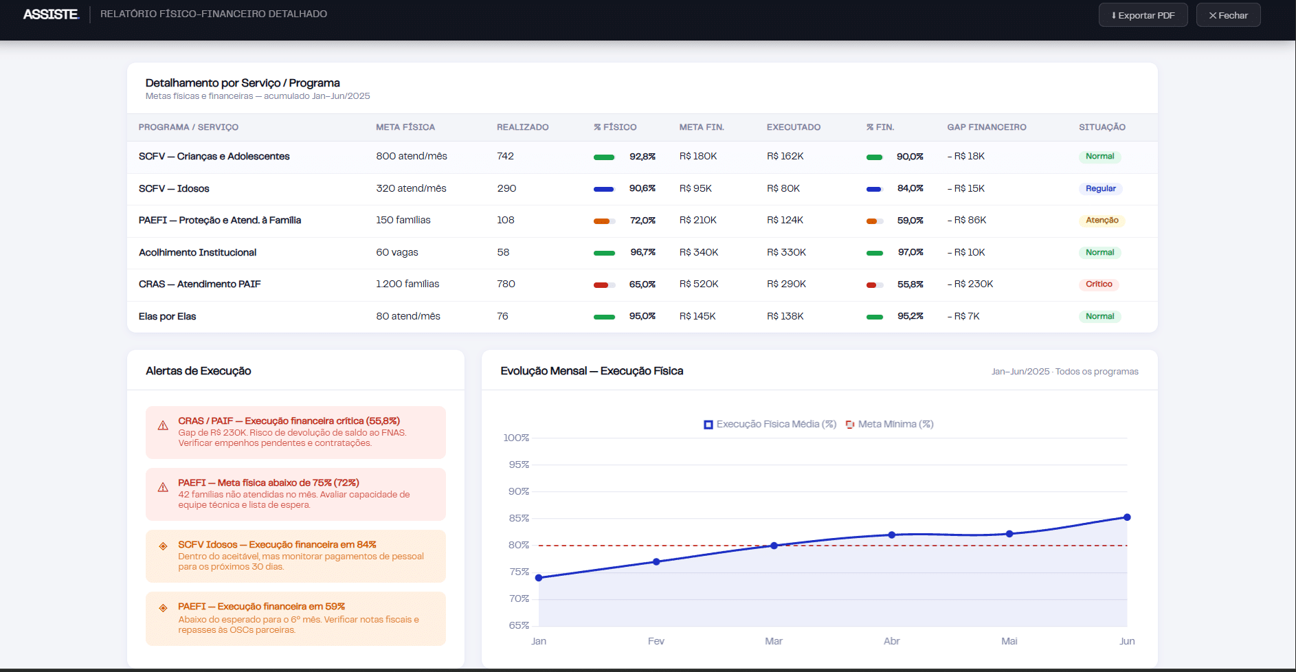Click the META FÍSICA column header

[x=405, y=127]
